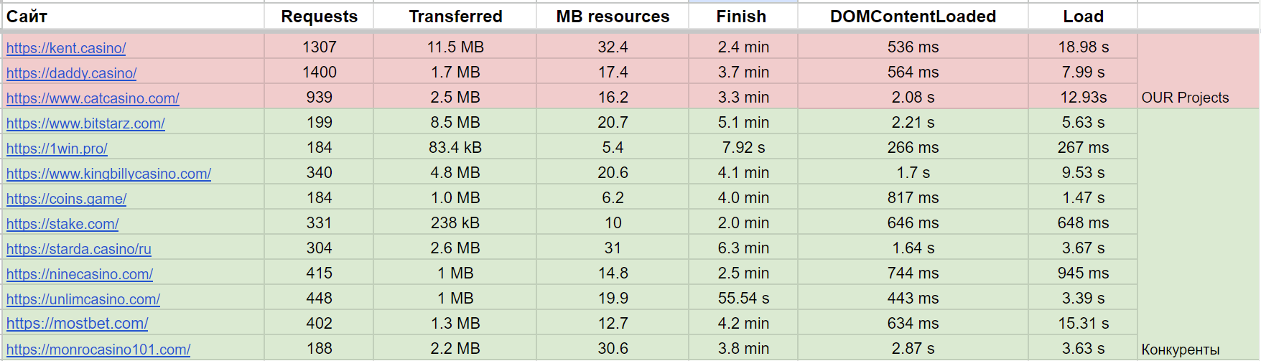The height and width of the screenshot is (361, 1261).
Task: Open the ninecasino.com link
Action: point(80,274)
